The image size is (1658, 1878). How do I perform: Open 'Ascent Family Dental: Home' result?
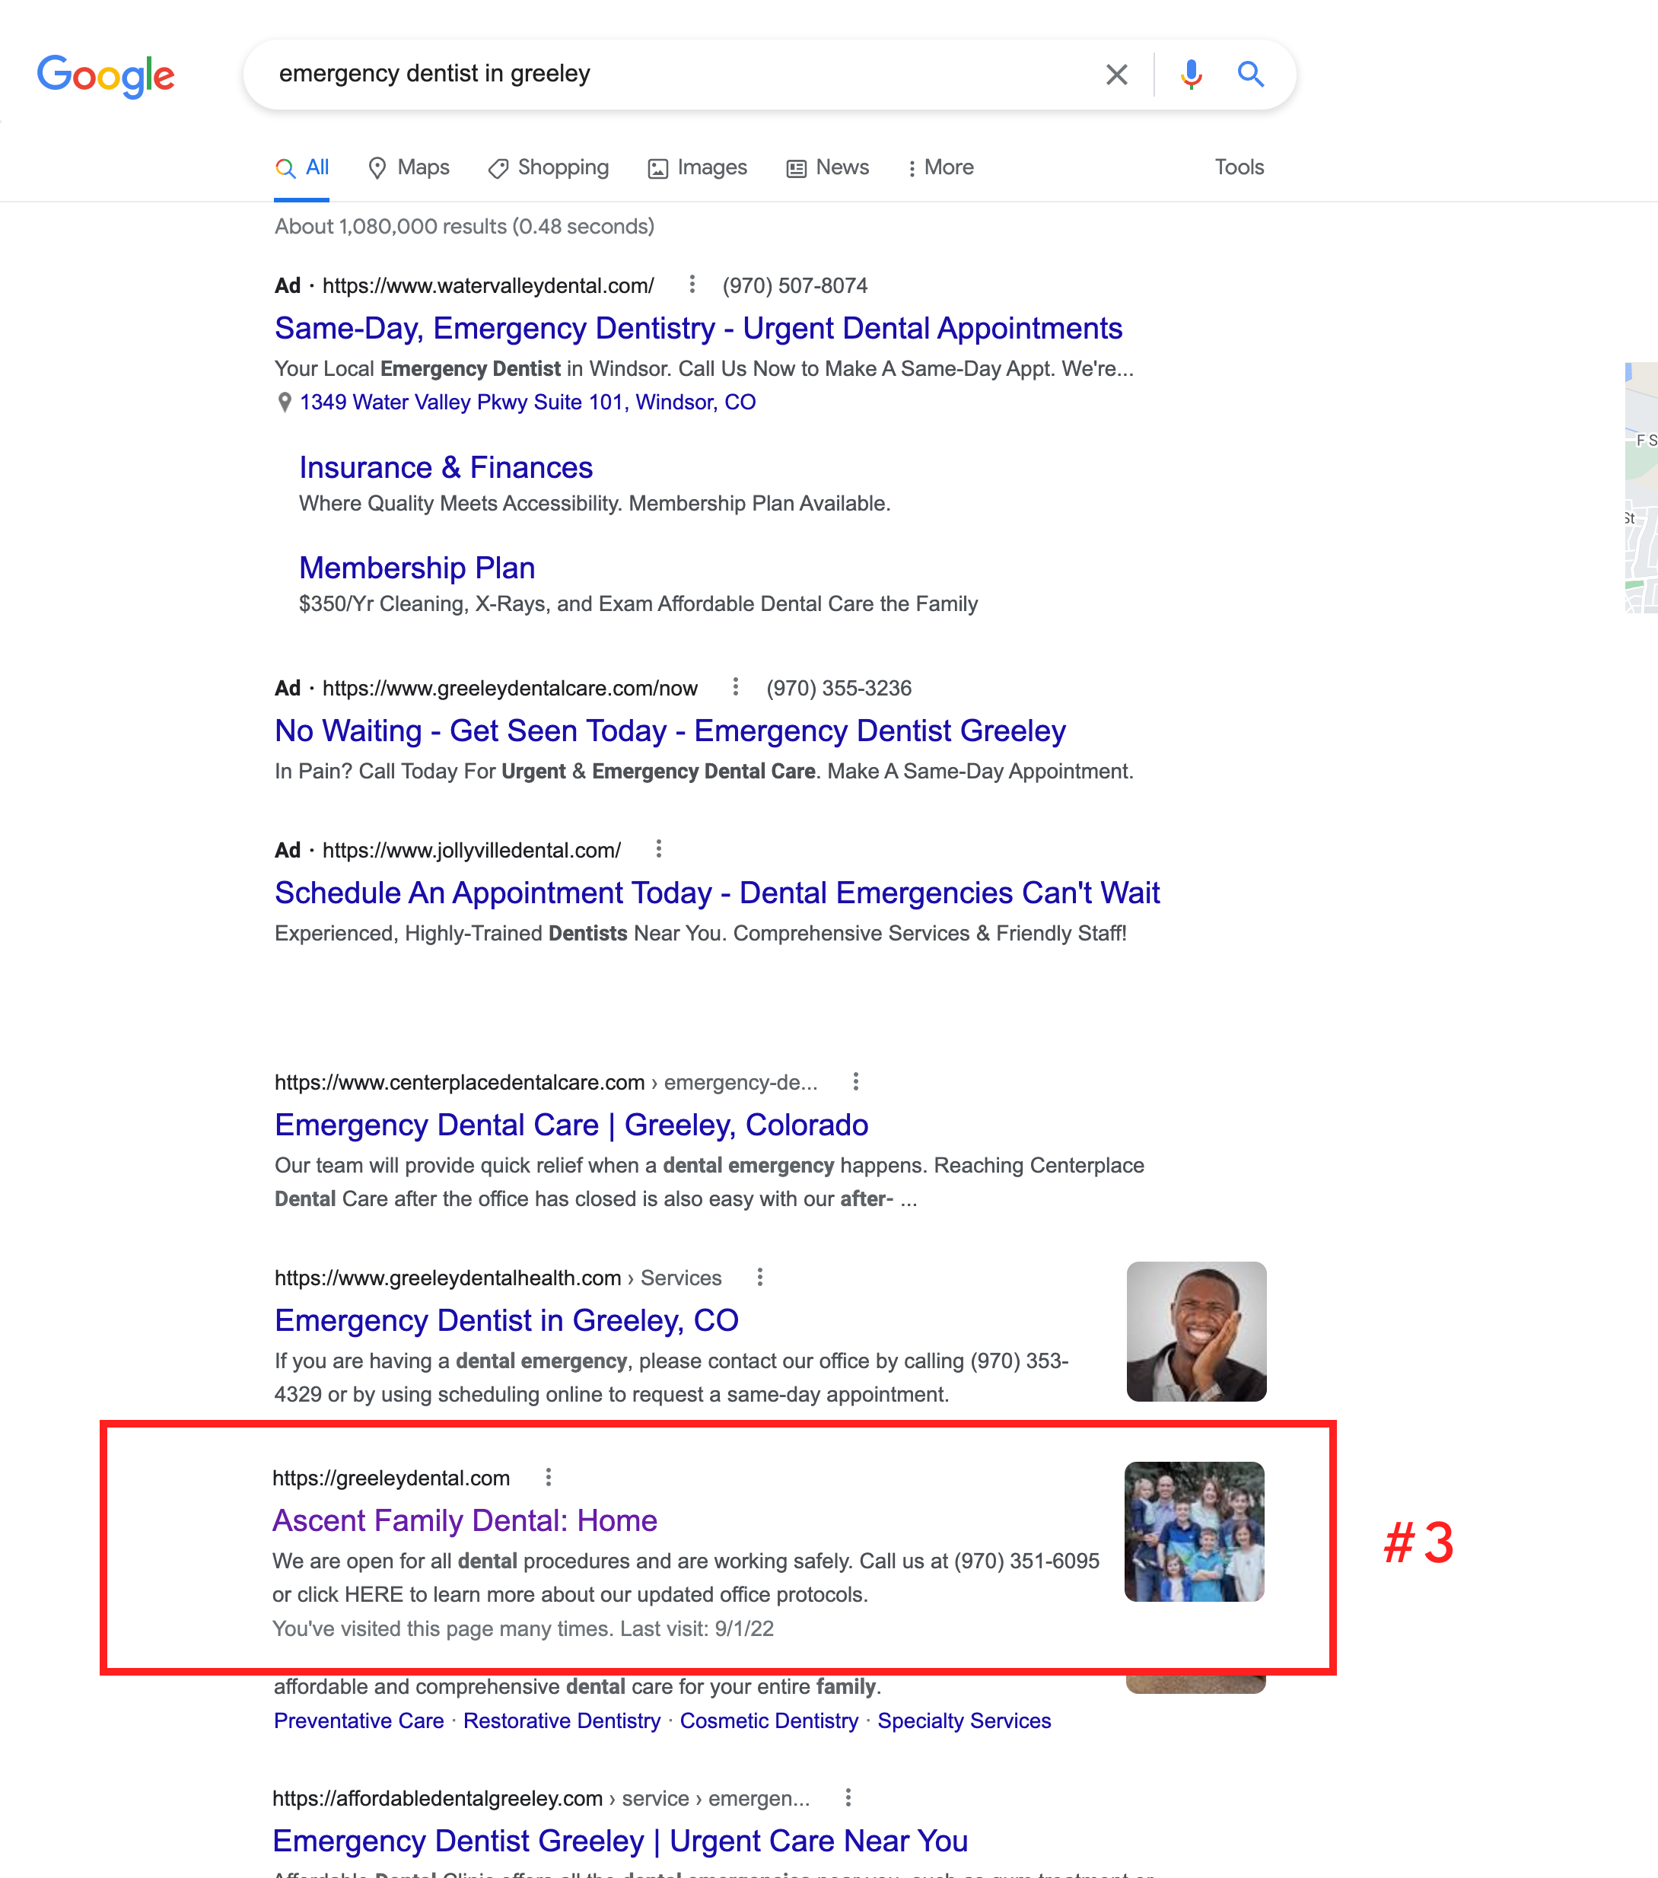(x=465, y=1520)
